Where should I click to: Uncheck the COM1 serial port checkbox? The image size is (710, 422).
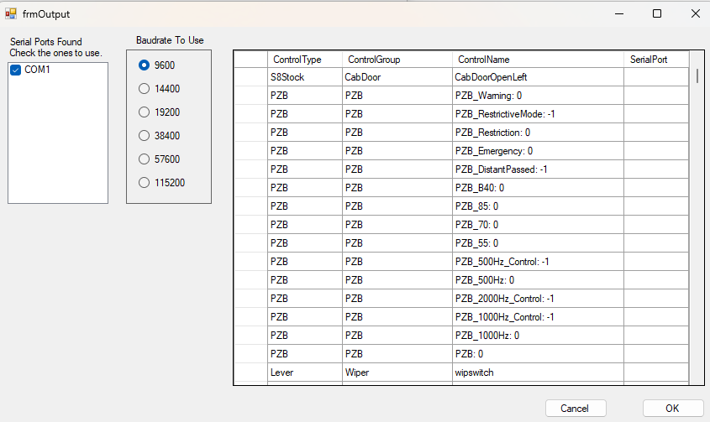pos(15,70)
